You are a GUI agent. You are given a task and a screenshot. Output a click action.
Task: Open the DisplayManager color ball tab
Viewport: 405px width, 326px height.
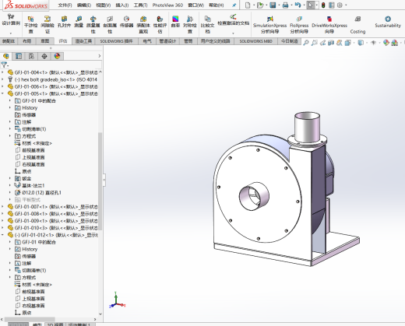[x=57, y=56]
